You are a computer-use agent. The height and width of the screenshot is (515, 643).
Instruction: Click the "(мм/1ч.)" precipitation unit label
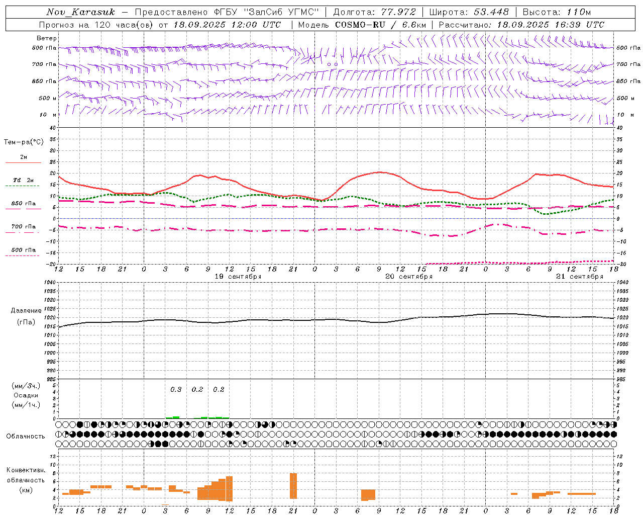(26, 405)
